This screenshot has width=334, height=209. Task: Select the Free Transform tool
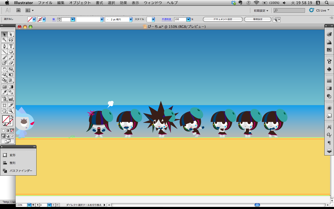tap(11, 75)
